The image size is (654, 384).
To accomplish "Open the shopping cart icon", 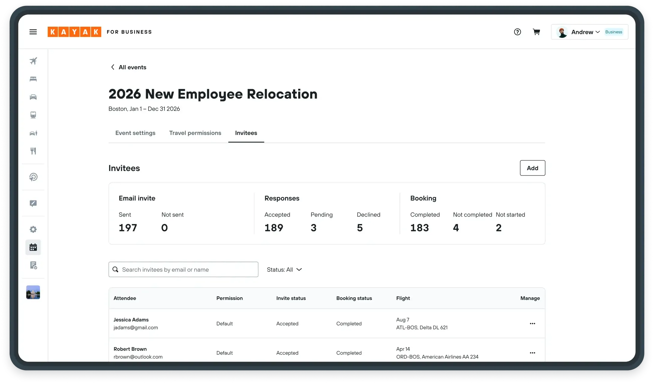I will coord(536,32).
